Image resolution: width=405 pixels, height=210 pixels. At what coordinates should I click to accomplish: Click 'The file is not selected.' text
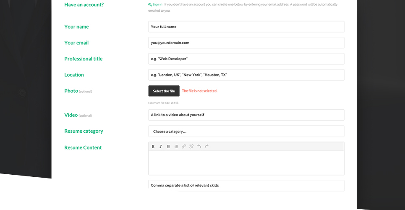pos(200,91)
